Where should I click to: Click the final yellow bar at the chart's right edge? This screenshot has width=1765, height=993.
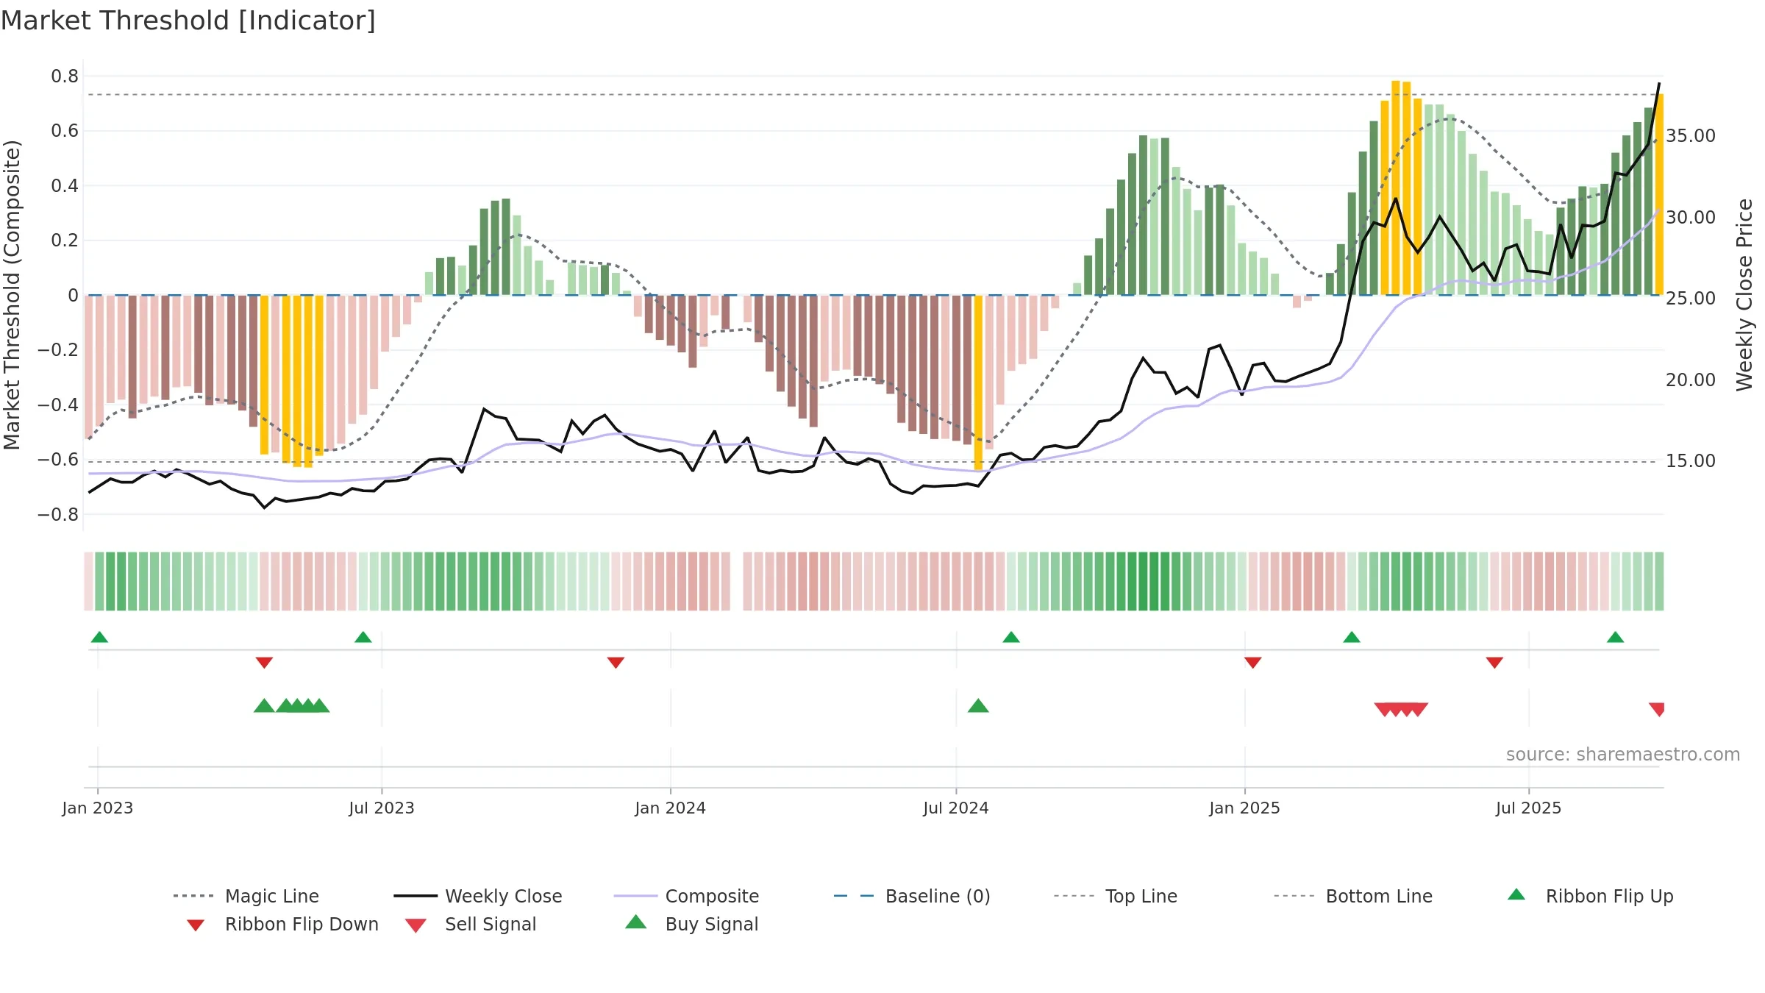1660,194
